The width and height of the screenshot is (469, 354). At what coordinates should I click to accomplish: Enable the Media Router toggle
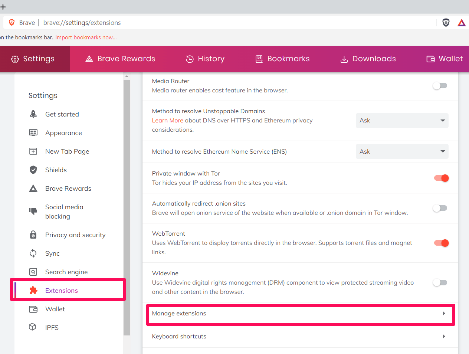[440, 86]
